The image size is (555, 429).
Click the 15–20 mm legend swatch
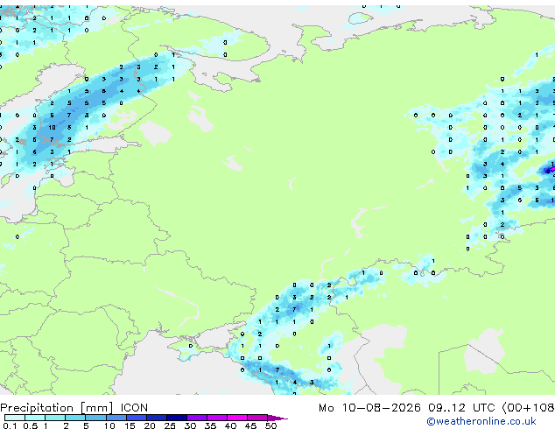click(x=137, y=418)
